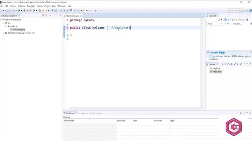
Task: Switch to the Java perspective icon
Action: point(250,11)
